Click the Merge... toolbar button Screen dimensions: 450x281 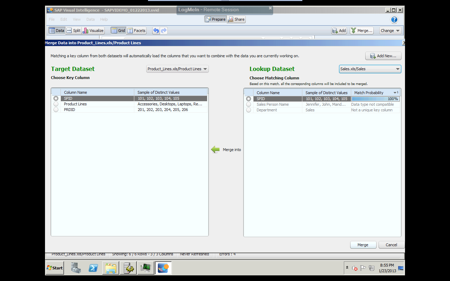coord(362,31)
